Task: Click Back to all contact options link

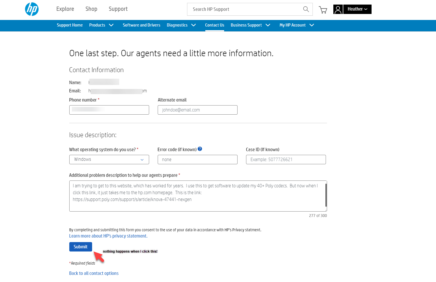Action: click(x=94, y=273)
